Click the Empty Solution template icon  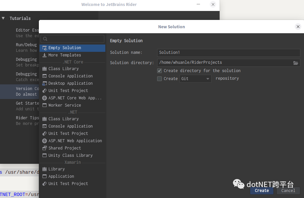pos(45,48)
